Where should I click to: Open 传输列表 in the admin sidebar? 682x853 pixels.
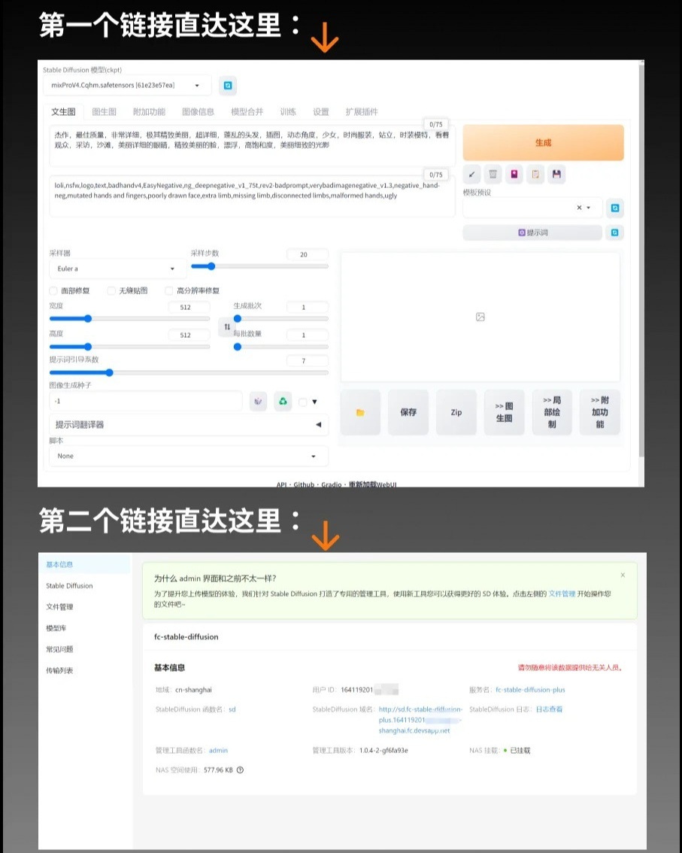pos(59,671)
